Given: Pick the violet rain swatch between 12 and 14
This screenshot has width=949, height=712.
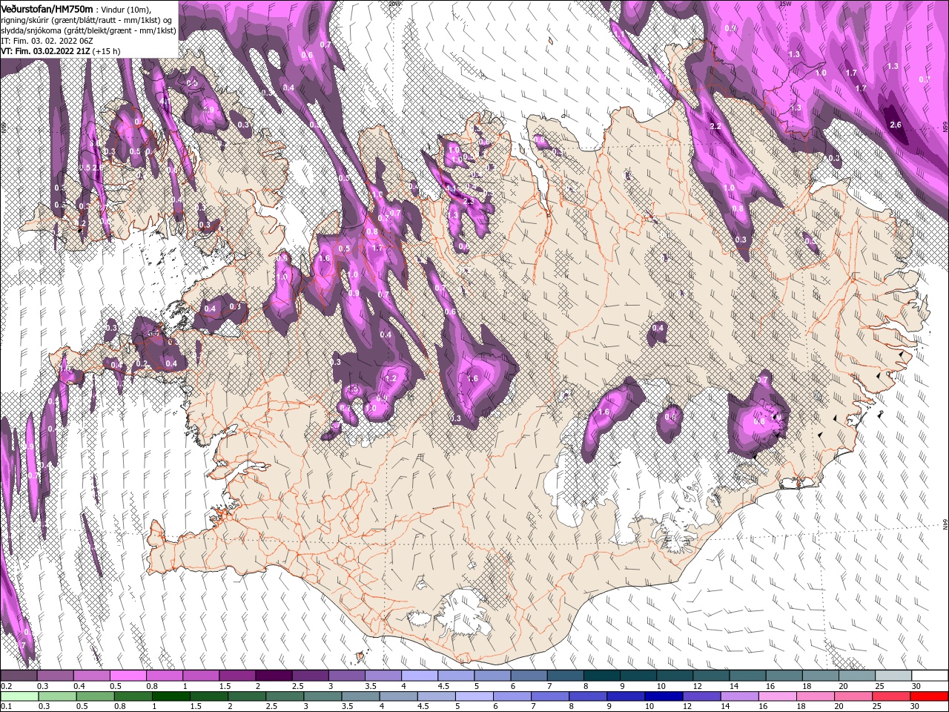Looking at the screenshot, I should coord(702,696).
